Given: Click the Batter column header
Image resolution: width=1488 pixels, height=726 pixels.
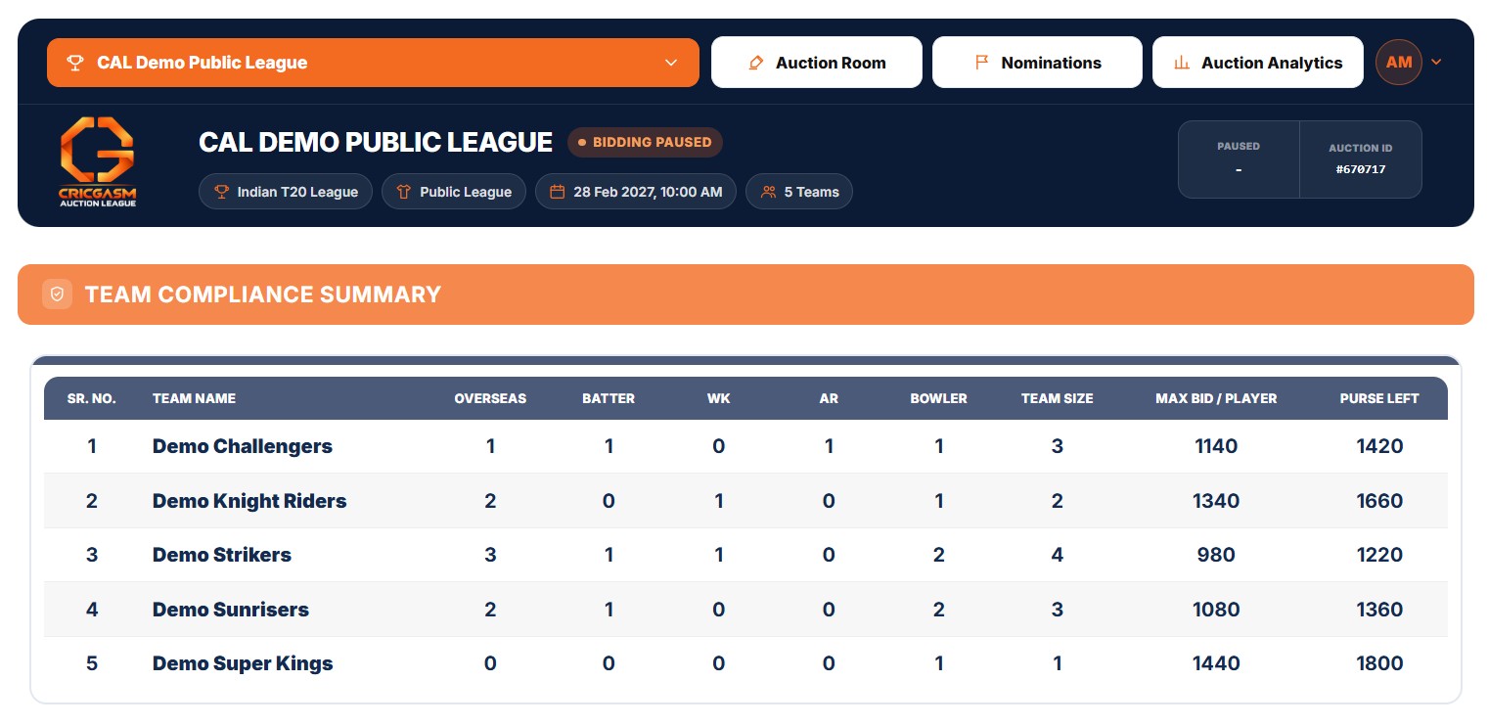Looking at the screenshot, I should point(609,398).
